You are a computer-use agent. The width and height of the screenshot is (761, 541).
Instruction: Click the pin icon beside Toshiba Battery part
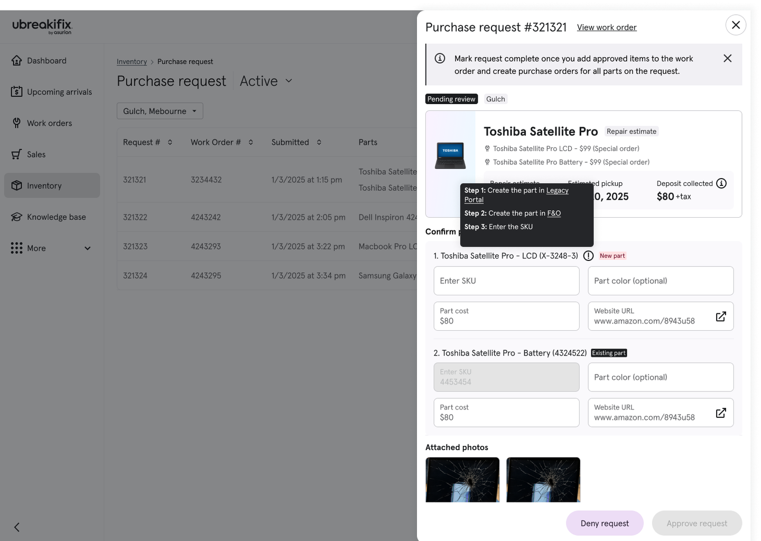coord(487,162)
